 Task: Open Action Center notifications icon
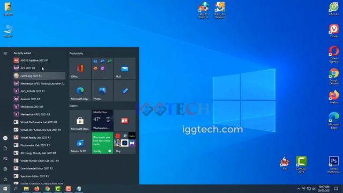click(336, 189)
